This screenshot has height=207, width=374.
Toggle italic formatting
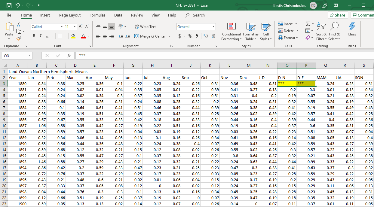pyautogui.click(x=41, y=36)
